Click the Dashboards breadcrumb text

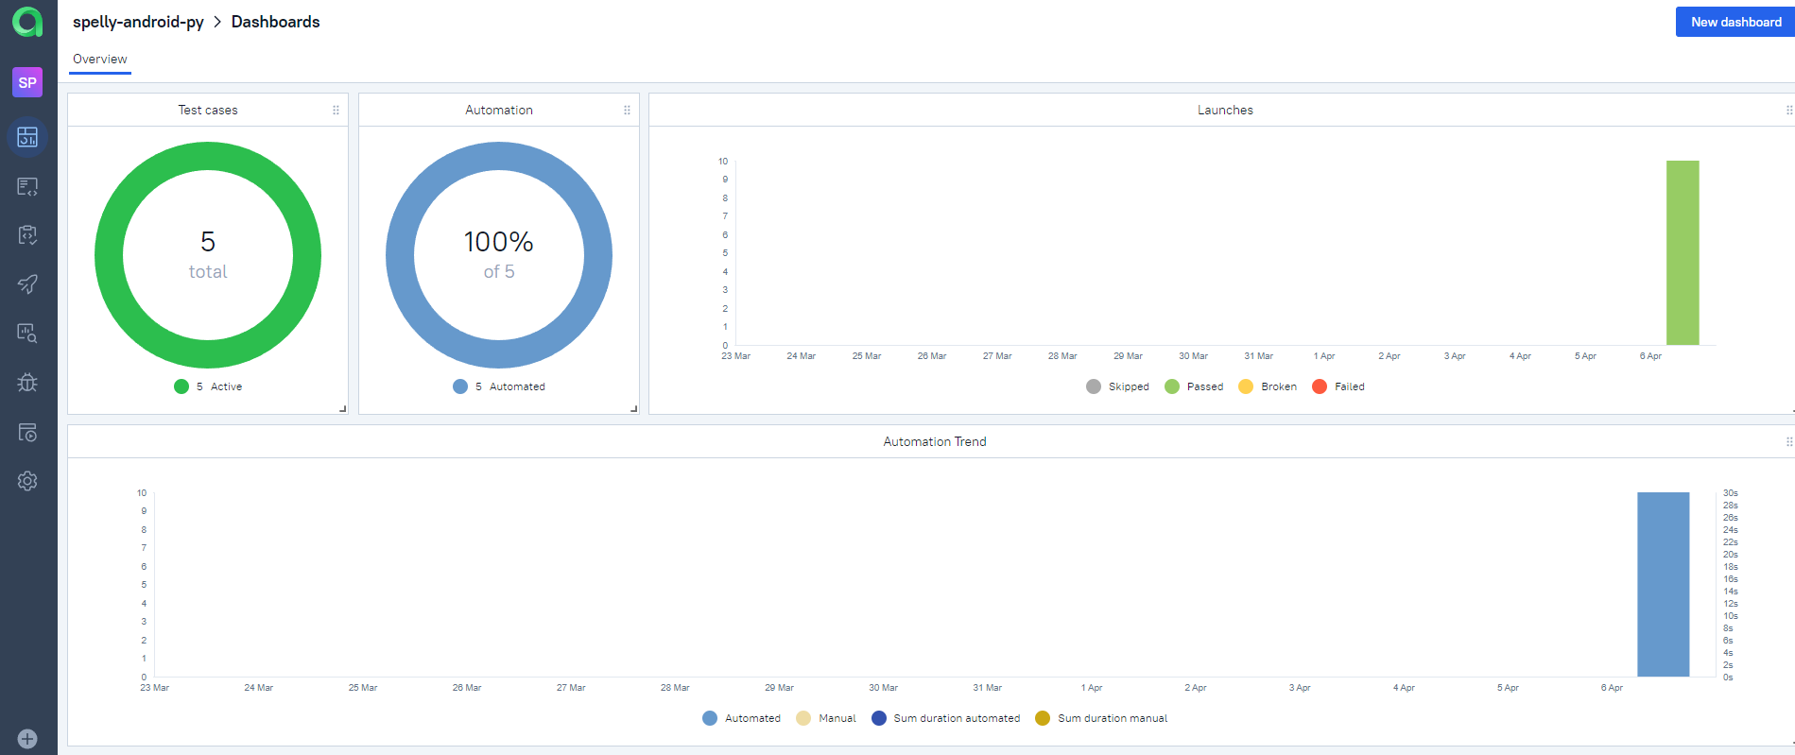275,22
